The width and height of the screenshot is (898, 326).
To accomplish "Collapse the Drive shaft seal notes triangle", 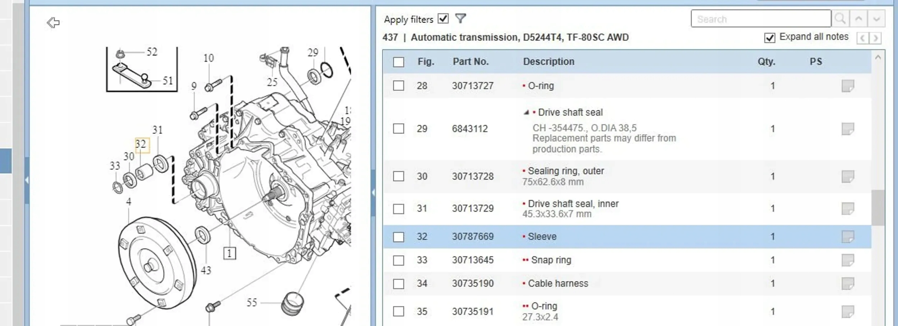I will tap(526, 112).
